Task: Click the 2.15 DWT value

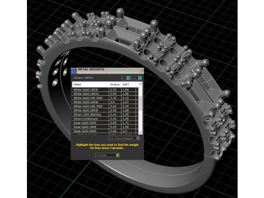Action: [125, 98]
